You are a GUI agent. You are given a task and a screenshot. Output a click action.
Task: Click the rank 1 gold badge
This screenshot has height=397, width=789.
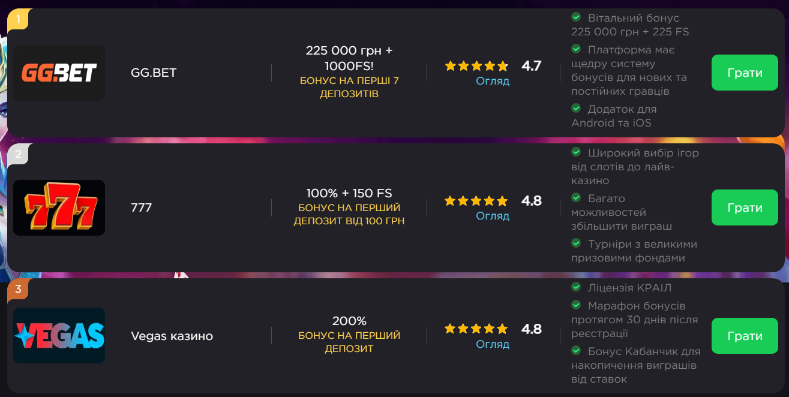[x=18, y=19]
